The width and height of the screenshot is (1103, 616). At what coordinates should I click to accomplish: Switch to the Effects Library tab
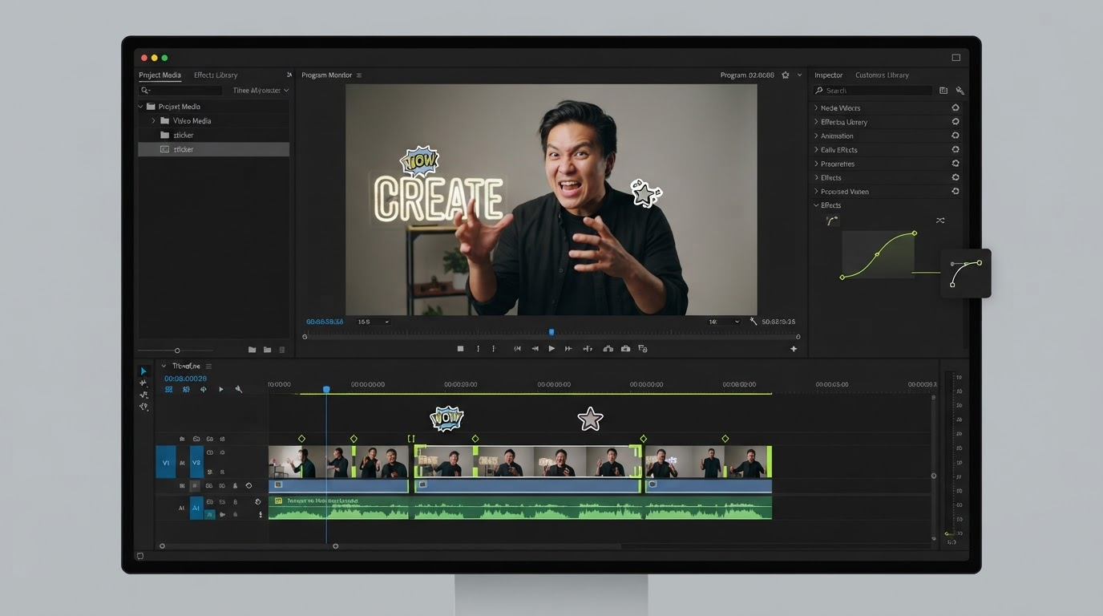[x=216, y=75]
